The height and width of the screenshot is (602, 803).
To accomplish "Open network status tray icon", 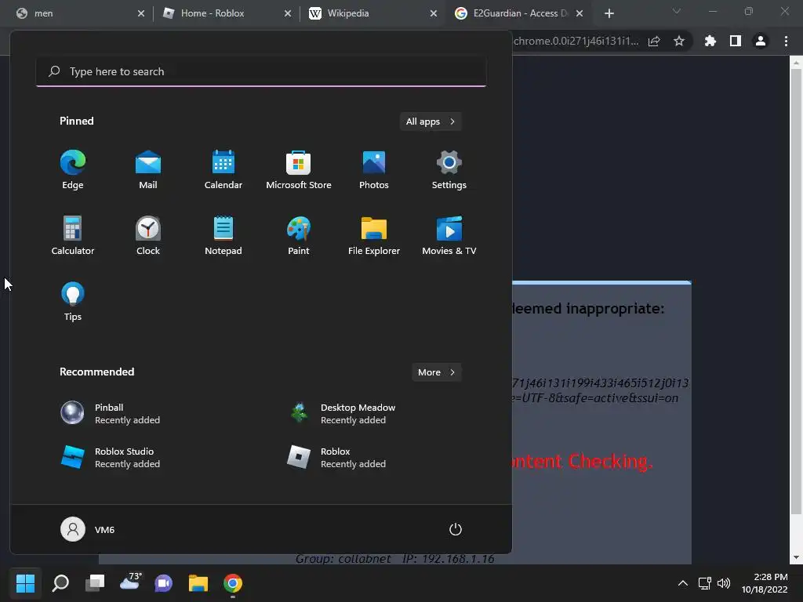I will point(705,582).
